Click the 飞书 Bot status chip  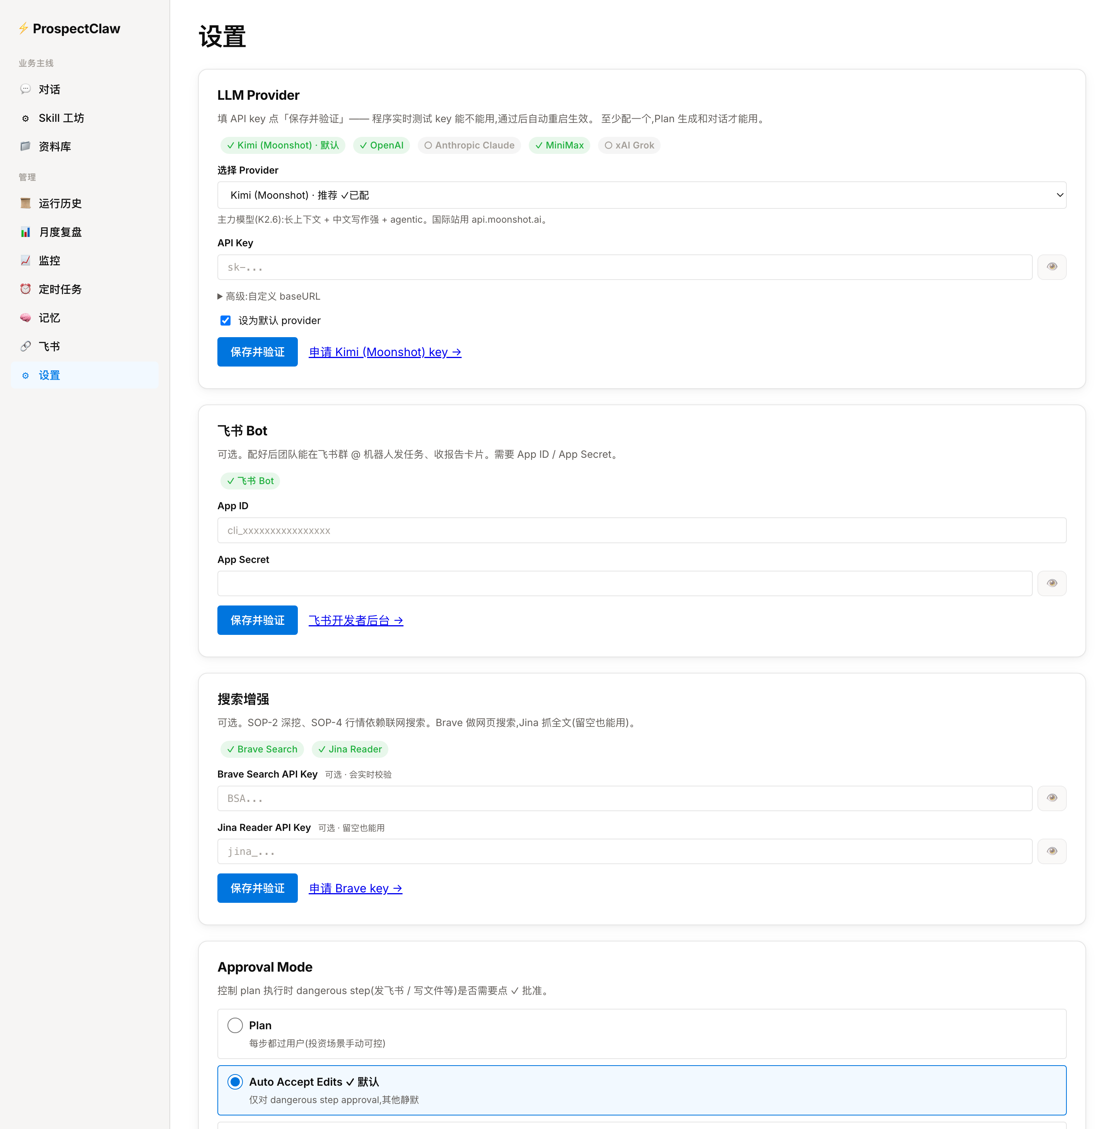[x=250, y=480]
